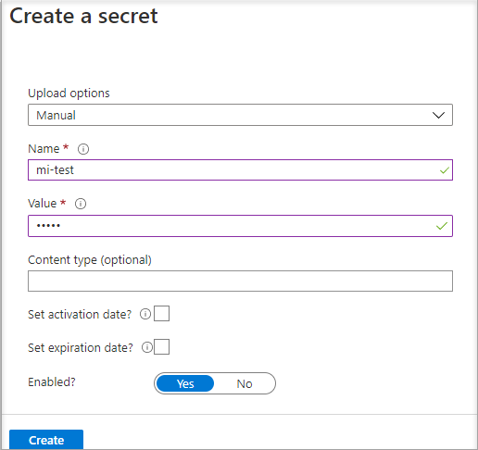Click the info icon next to Name
This screenshot has width=478, height=450.
pos(83,149)
